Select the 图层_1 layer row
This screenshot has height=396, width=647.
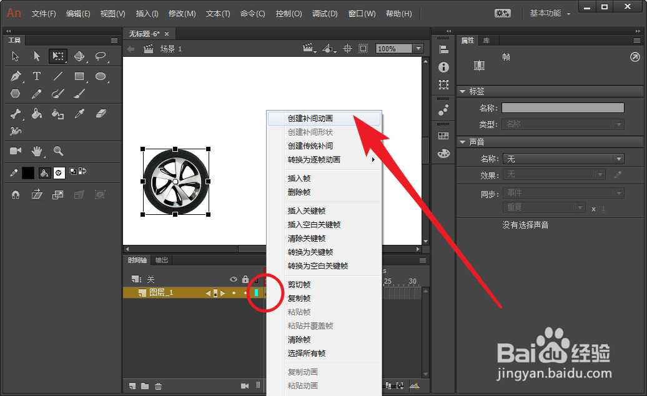click(x=194, y=292)
